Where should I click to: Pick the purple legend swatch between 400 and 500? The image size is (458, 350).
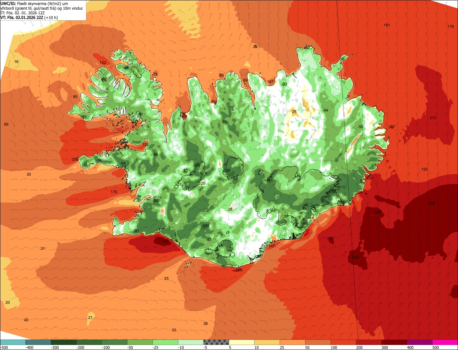pyautogui.click(x=419, y=342)
